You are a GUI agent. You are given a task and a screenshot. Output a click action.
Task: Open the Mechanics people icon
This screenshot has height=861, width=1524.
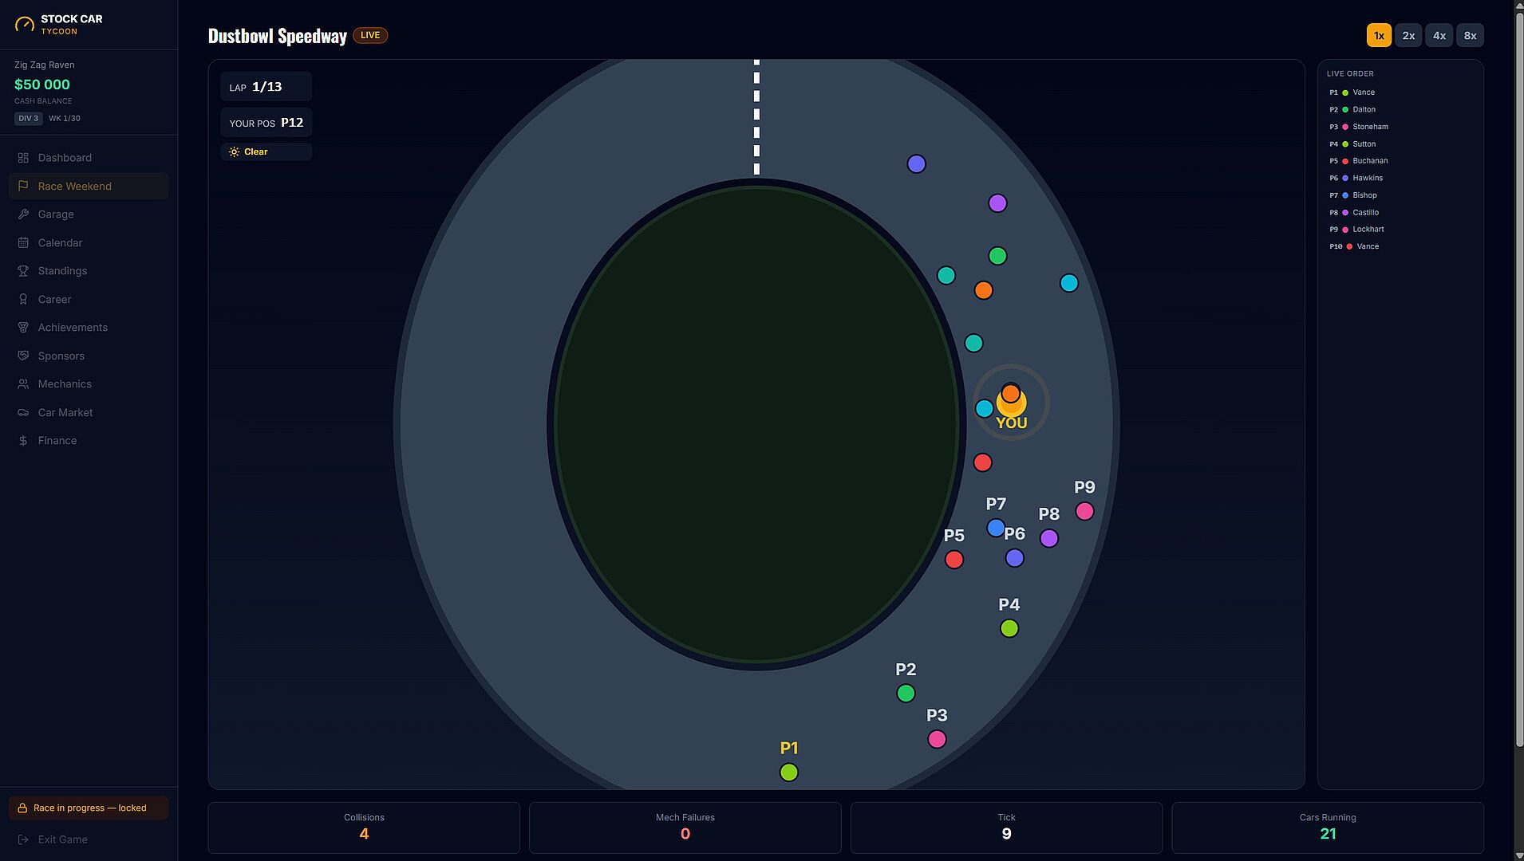point(23,384)
